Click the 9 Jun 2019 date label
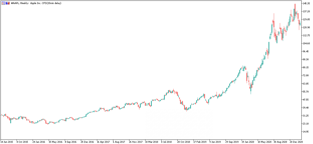Screen dimensions: 313x144 (x=215, y=141)
